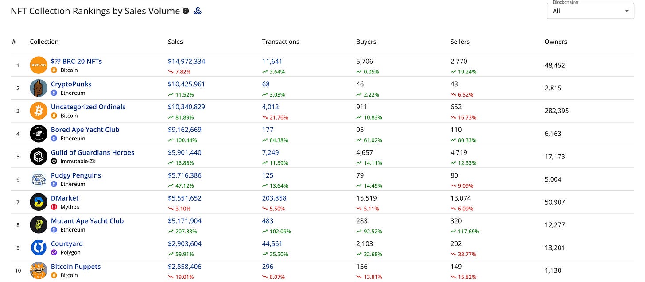Click Bitcoin chain icon under Uncategorized Ordinals
Viewport: 645px width, 282px height.
point(54,116)
